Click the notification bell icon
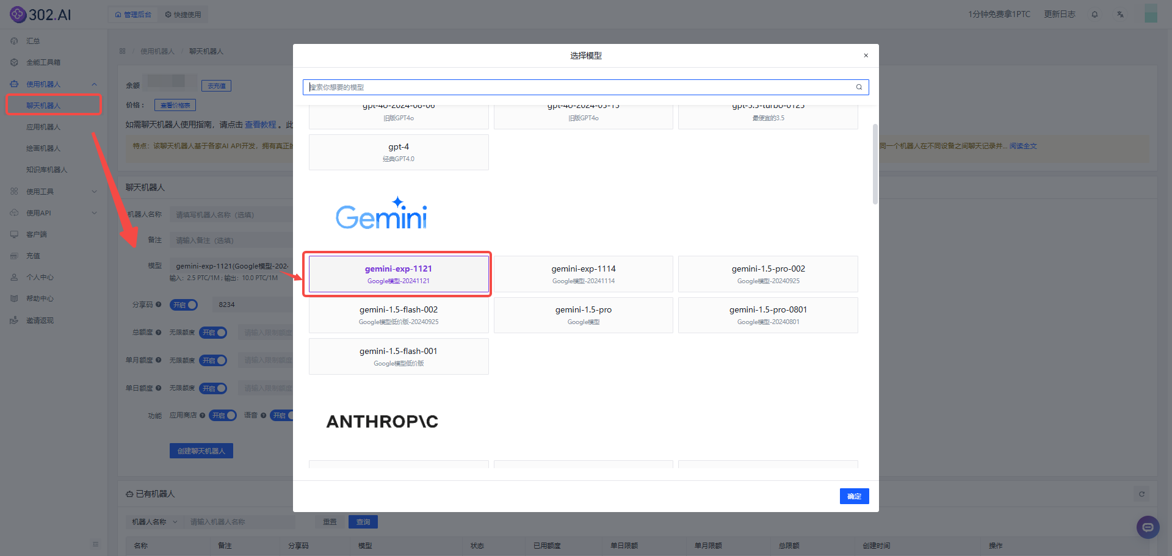 click(x=1094, y=14)
